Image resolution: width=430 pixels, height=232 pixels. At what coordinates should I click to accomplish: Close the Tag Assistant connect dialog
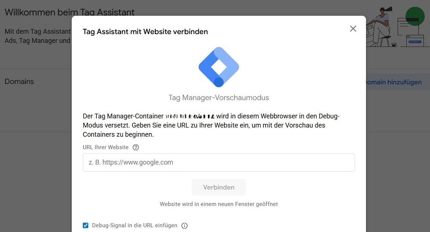[353, 29]
